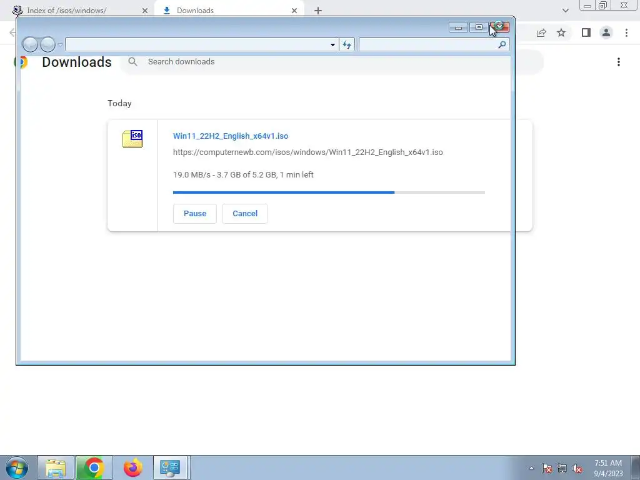
Task: Cancel the ISO download
Action: (x=245, y=214)
